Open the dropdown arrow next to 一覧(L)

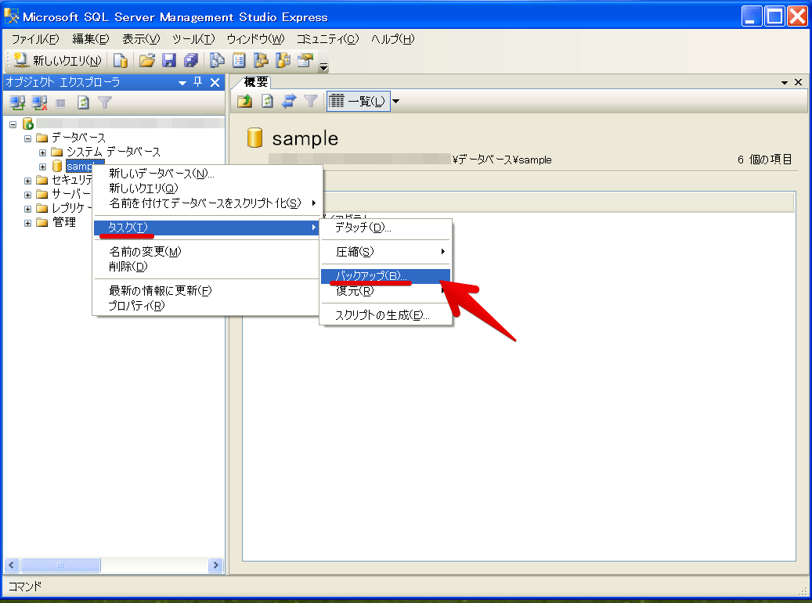(395, 101)
